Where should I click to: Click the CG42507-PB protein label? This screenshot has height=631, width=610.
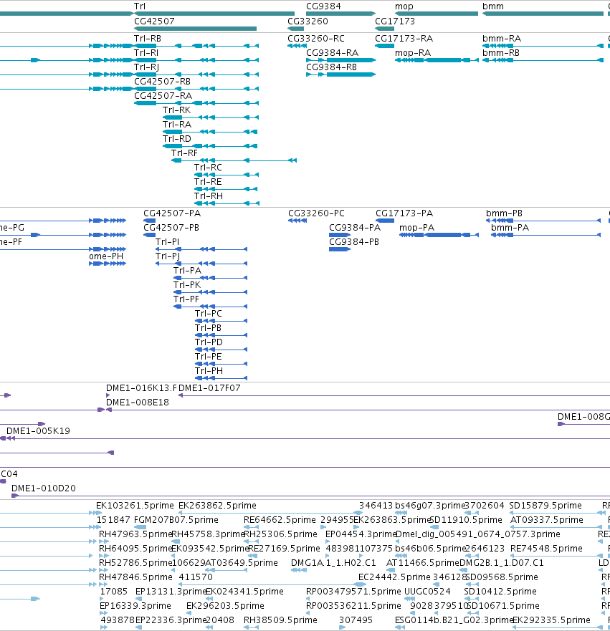[x=171, y=228]
